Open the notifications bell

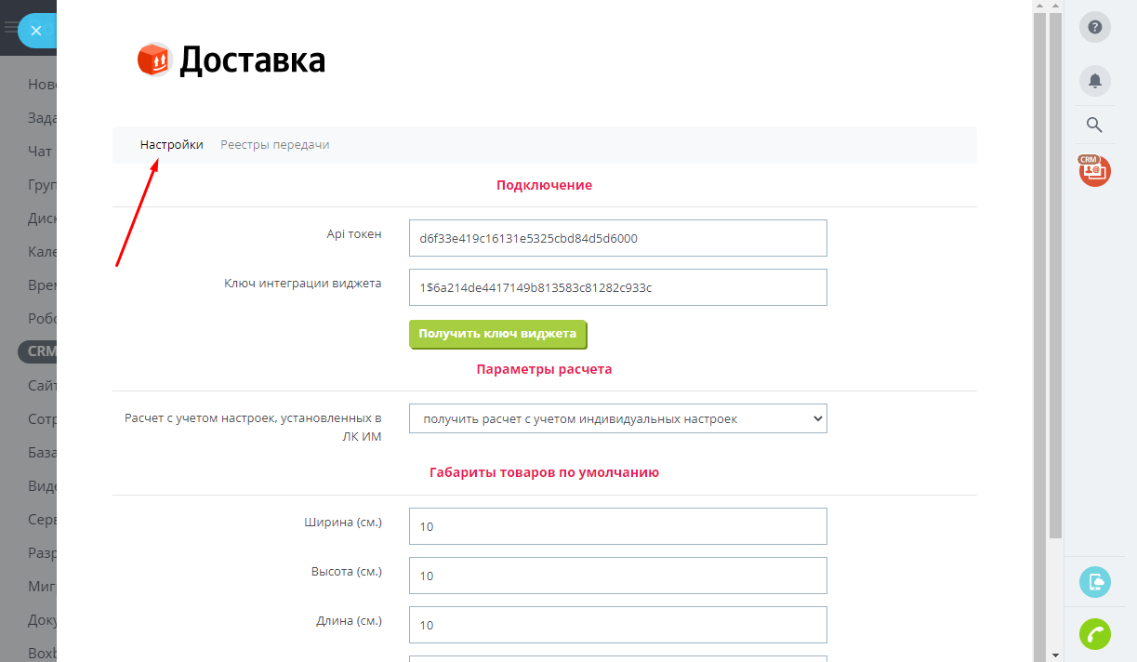pyautogui.click(x=1094, y=81)
